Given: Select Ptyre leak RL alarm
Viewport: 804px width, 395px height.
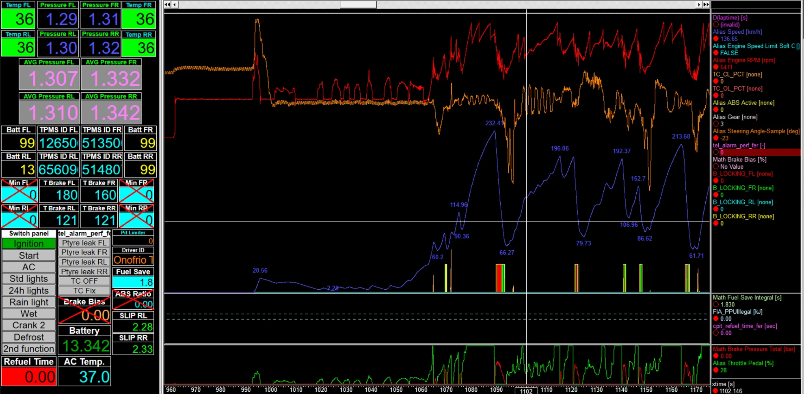Looking at the screenshot, I should [84, 262].
